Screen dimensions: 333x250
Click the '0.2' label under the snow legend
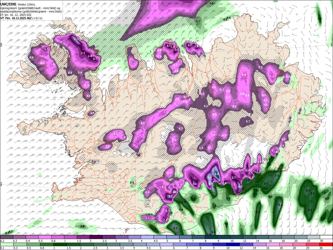[2, 241]
